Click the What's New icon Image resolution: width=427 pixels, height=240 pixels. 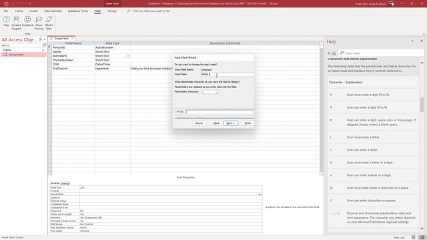click(x=49, y=23)
